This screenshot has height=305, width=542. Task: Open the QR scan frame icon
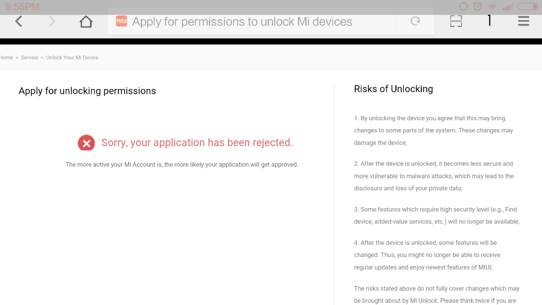coord(456,21)
